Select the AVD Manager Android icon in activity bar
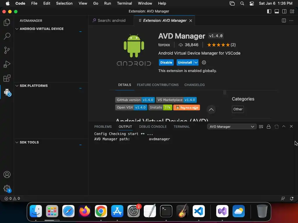The width and height of the screenshot is (298, 223). tap(7, 92)
